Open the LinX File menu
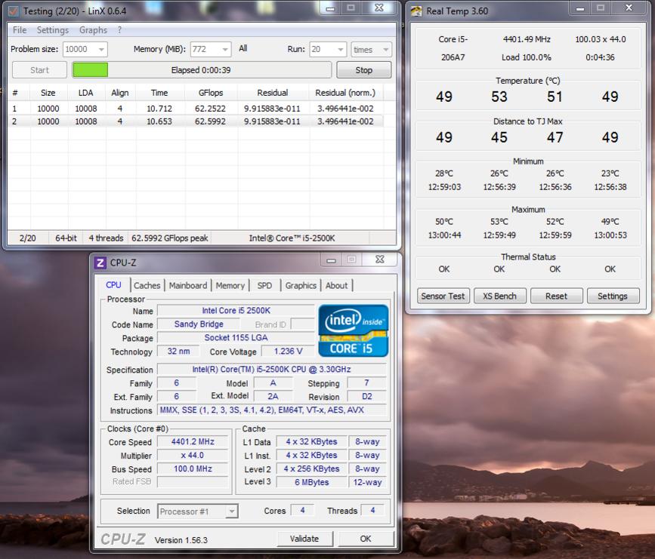 20,30
